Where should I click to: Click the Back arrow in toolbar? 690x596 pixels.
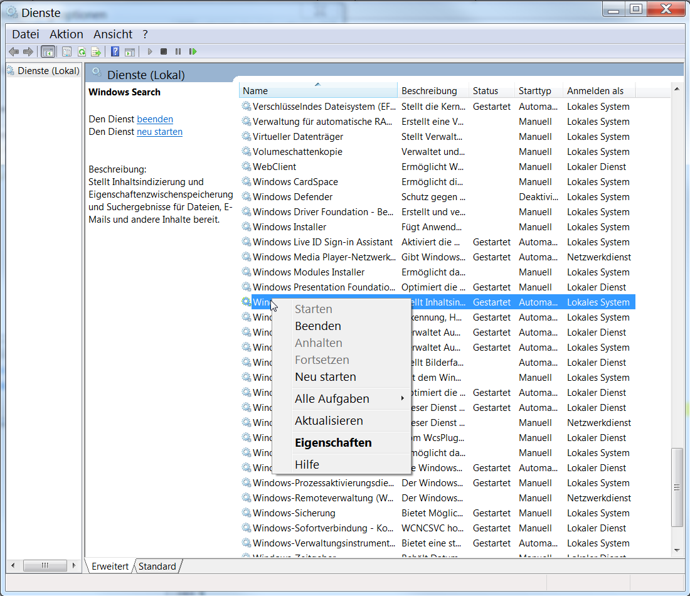[x=13, y=51]
